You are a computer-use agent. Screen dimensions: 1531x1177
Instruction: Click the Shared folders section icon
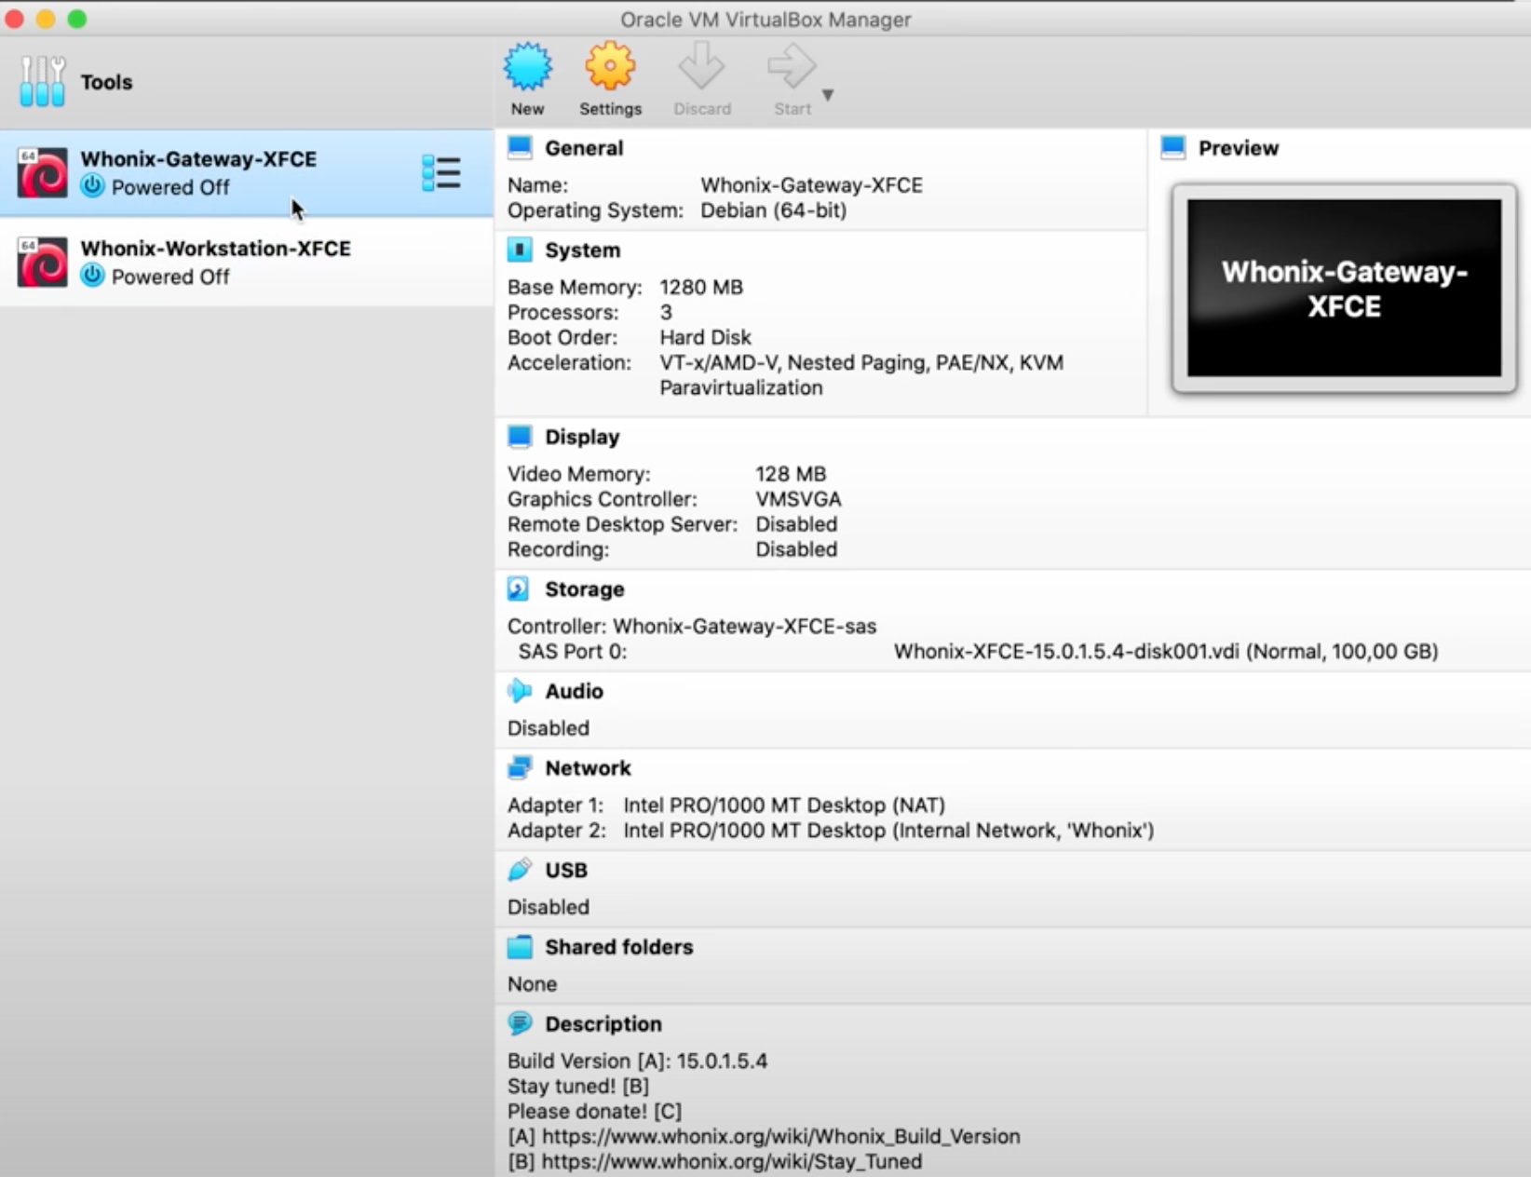(520, 946)
